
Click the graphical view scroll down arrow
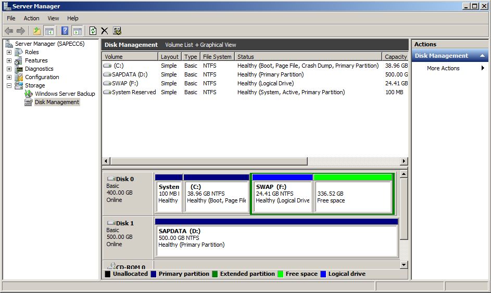(x=404, y=265)
